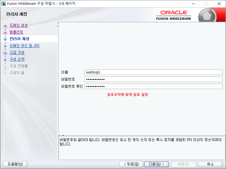Viewport: 226px width, 169px height.
Task: Go to the 템플리트 step link
Action: 16,32
